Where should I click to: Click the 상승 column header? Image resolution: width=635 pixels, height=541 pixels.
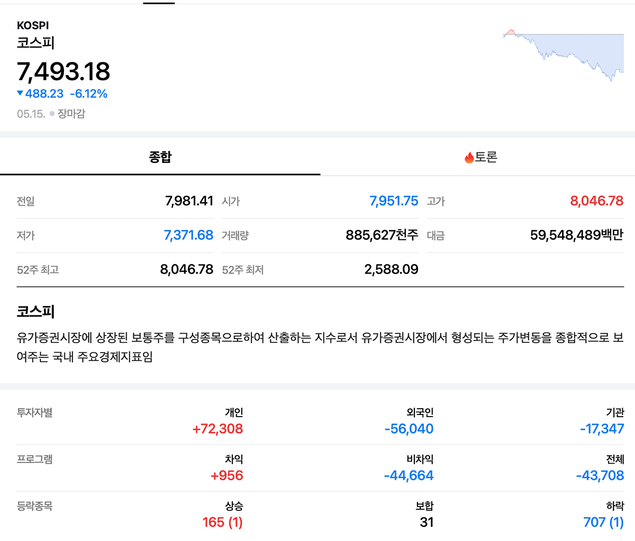[234, 507]
